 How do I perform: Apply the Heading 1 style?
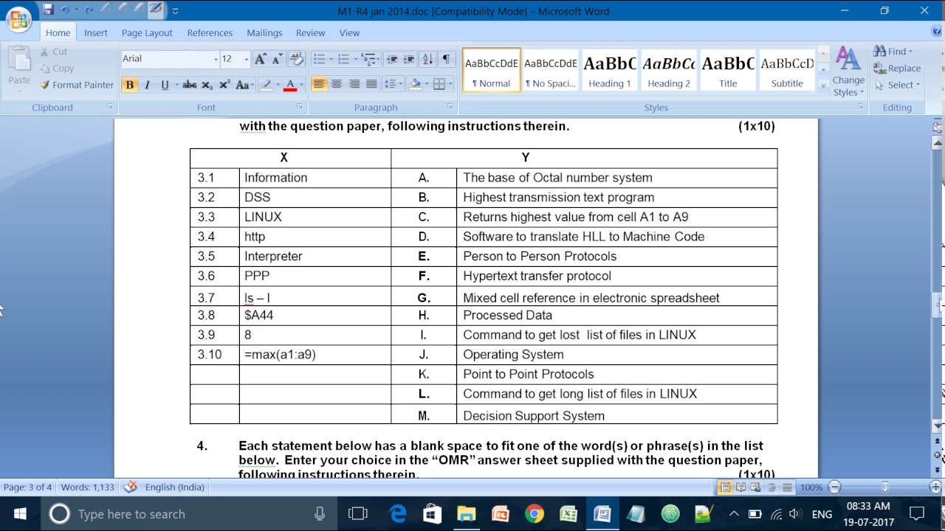(610, 71)
